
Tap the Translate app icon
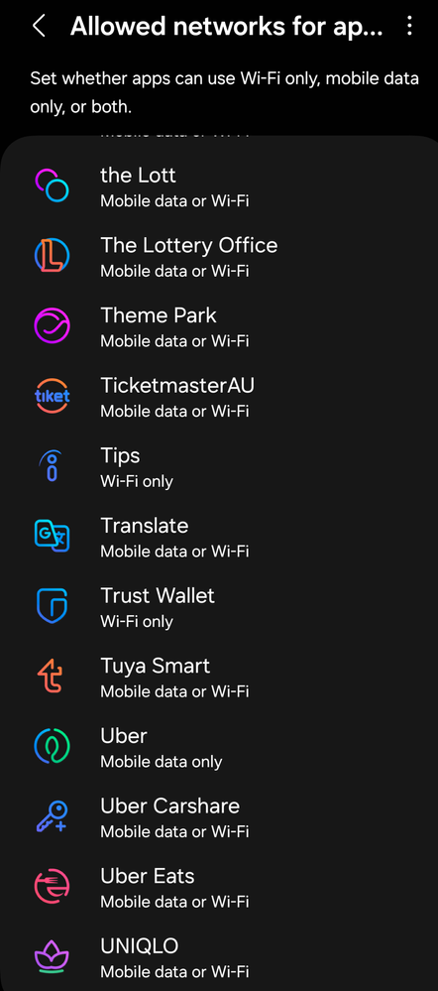52,536
